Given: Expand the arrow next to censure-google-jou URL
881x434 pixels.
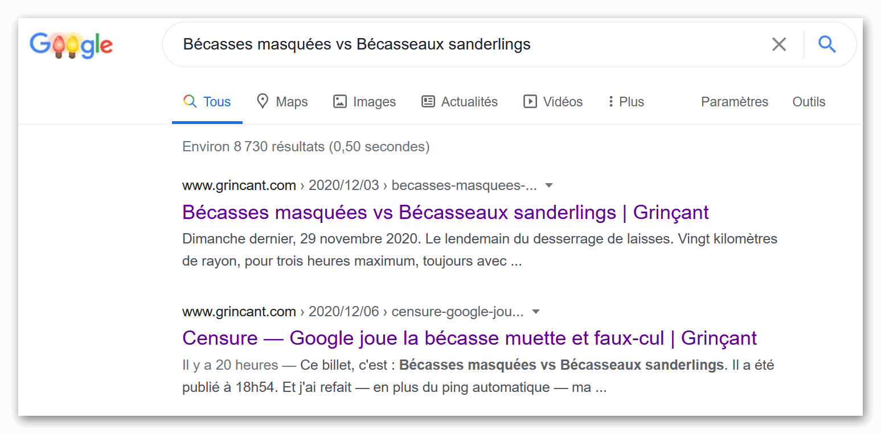Looking at the screenshot, I should point(535,312).
